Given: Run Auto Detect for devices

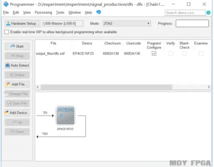Looking at the screenshot, I should (x=17, y=66).
